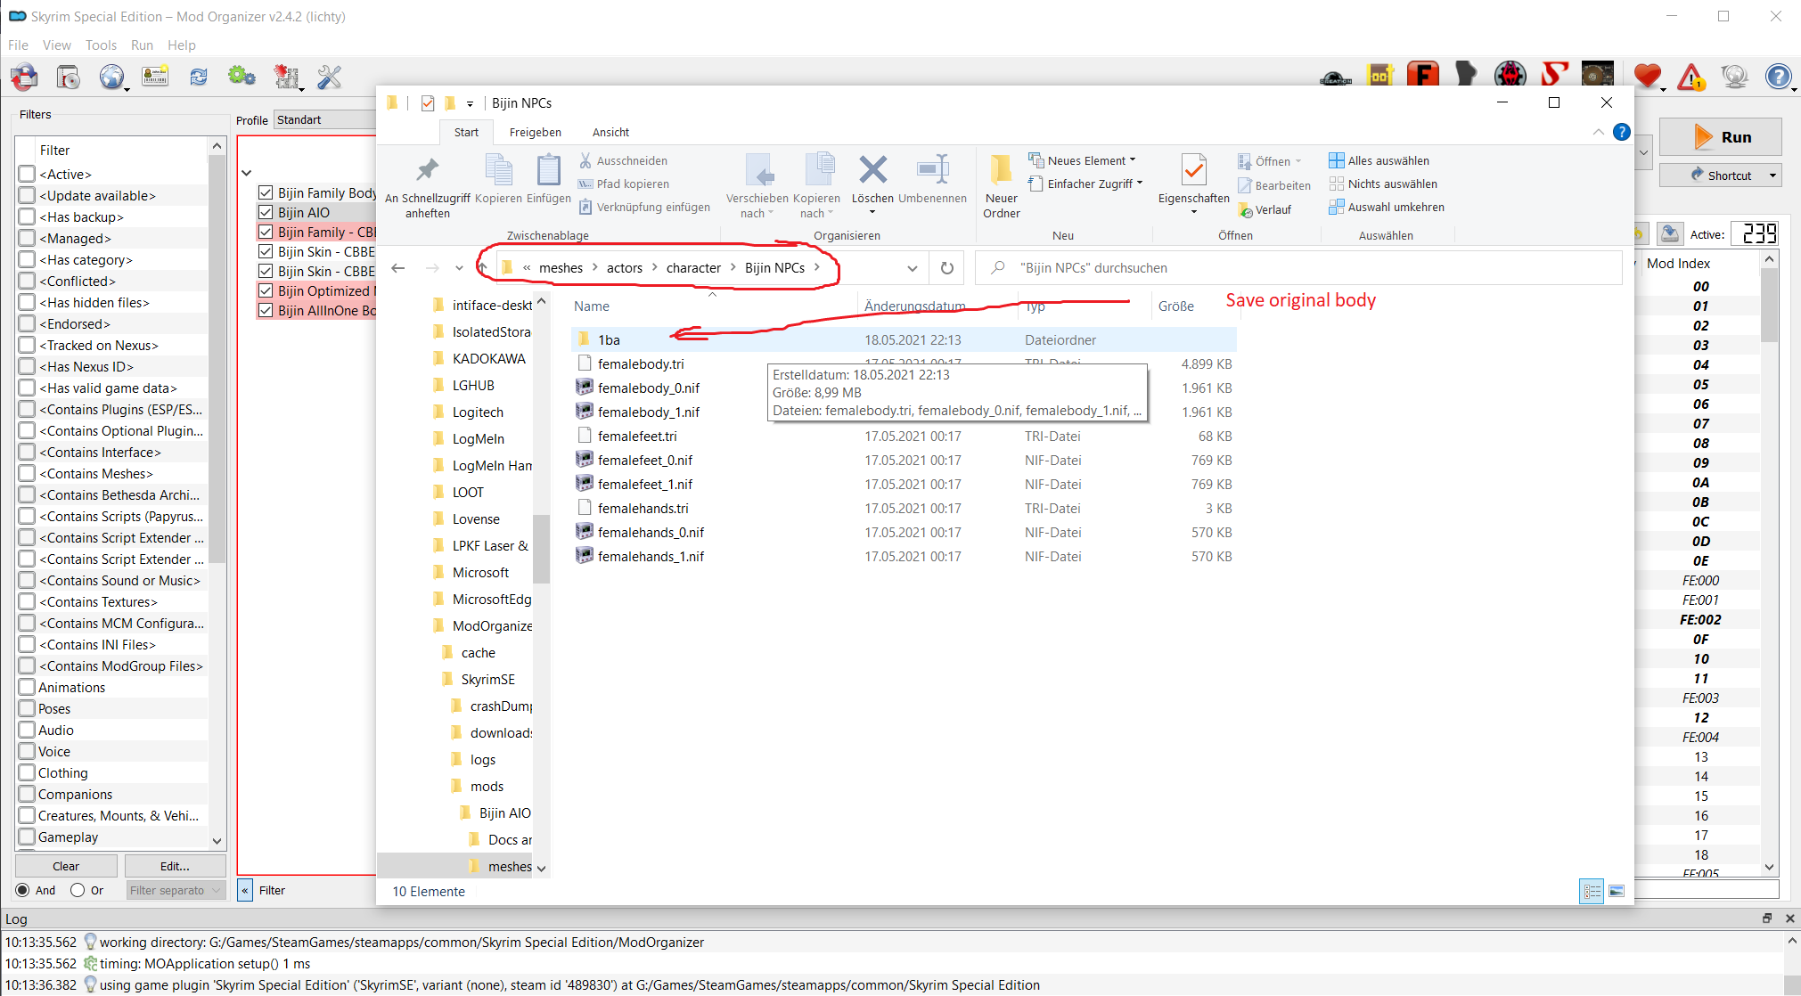Expand Explorer address history dropdown
The width and height of the screenshot is (1801, 996).
[912, 268]
